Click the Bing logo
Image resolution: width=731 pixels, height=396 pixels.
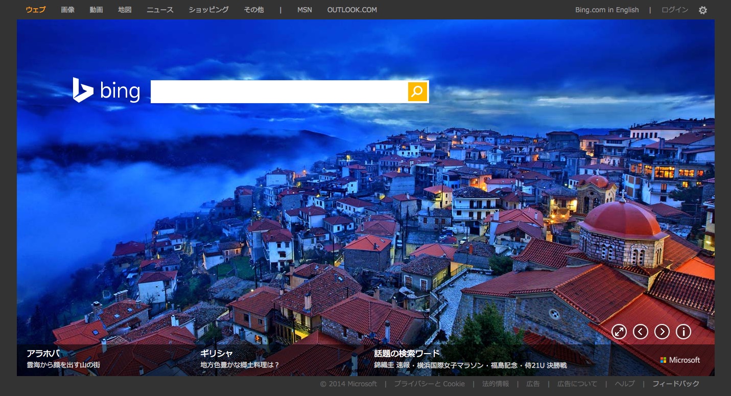click(x=106, y=90)
